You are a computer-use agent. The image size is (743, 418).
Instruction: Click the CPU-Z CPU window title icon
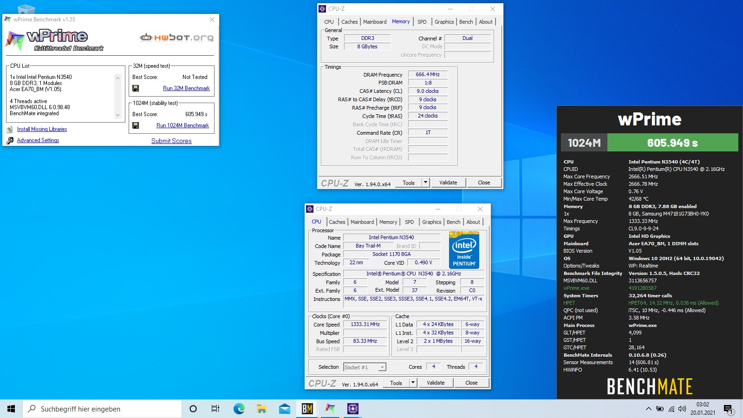click(x=310, y=209)
